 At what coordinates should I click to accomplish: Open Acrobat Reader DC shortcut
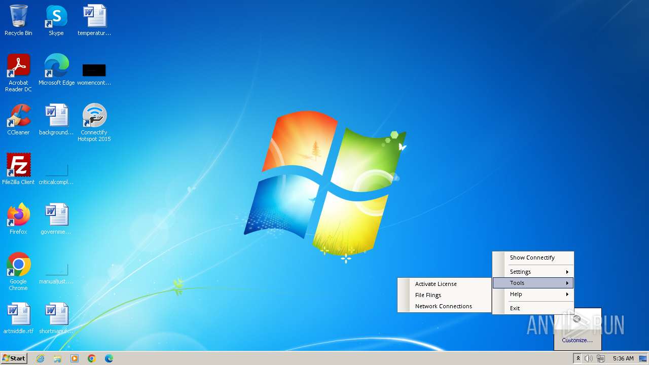coord(18,72)
